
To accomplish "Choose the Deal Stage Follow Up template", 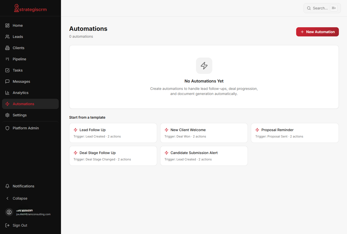I will [x=113, y=156].
